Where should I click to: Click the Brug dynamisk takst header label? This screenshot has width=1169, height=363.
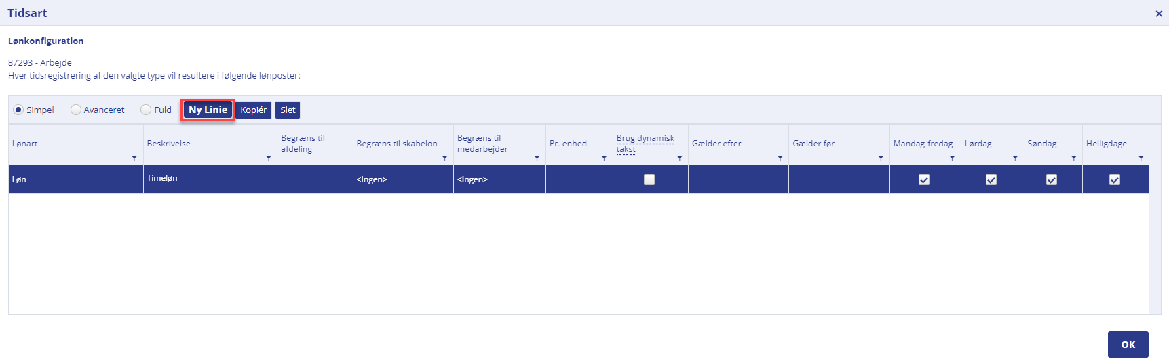tap(645, 144)
